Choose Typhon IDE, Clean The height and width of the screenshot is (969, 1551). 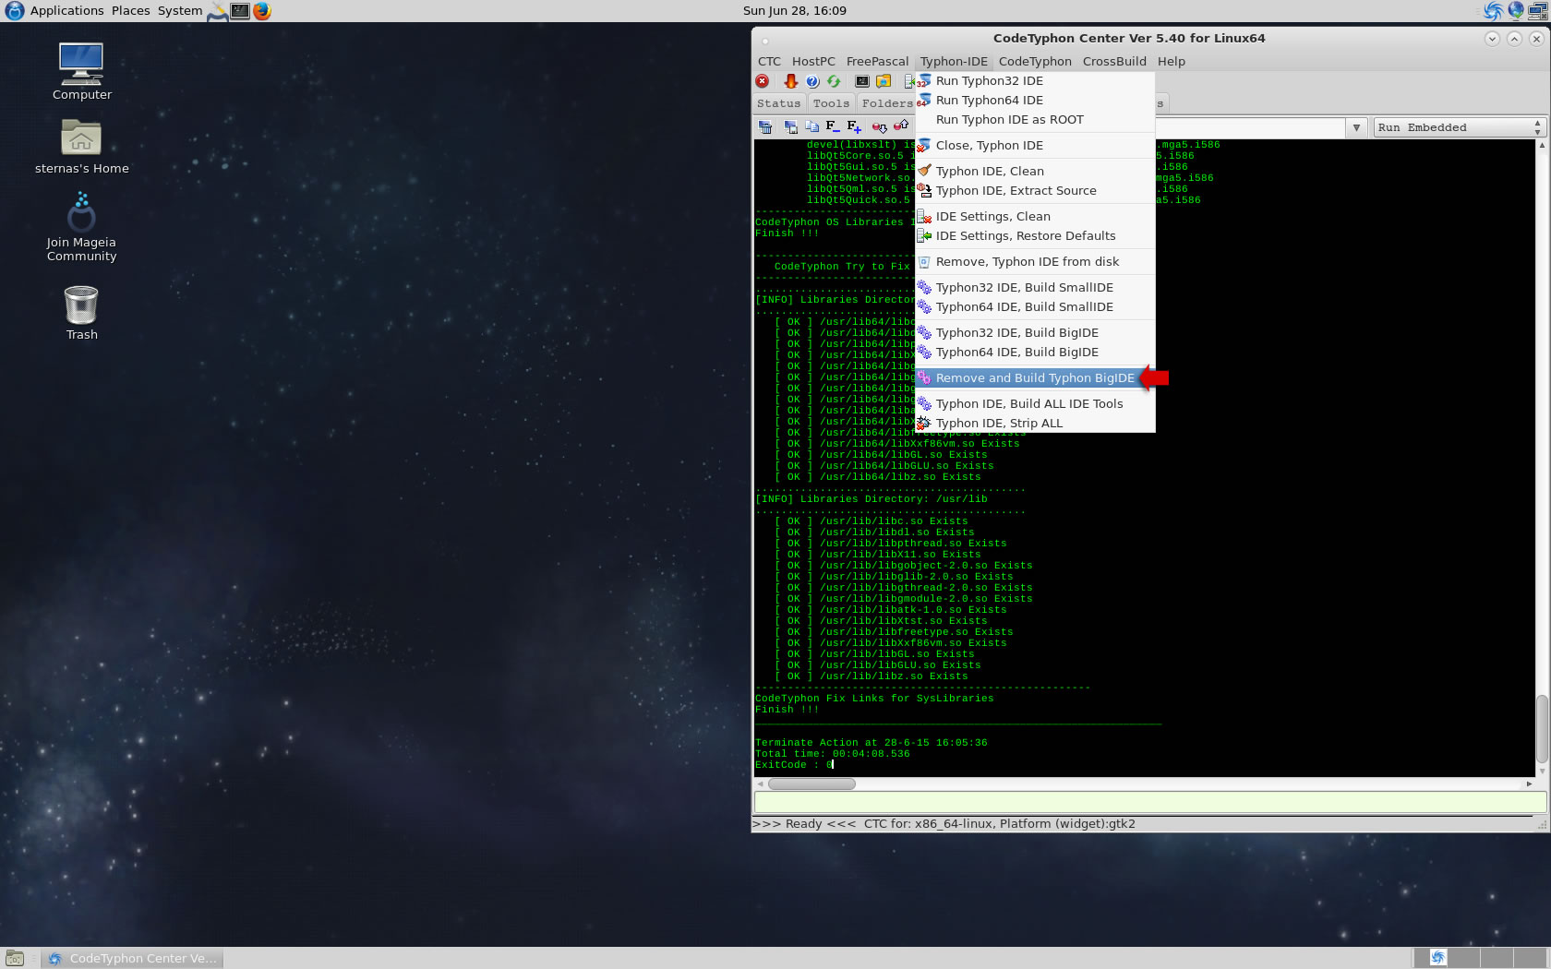(1035, 171)
